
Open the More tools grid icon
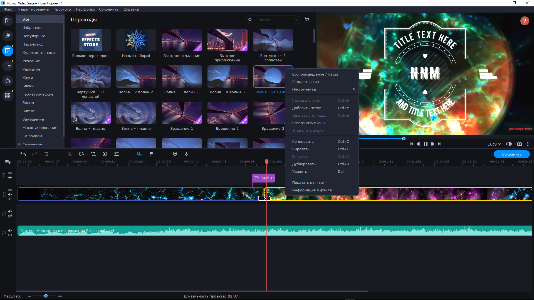8,96
